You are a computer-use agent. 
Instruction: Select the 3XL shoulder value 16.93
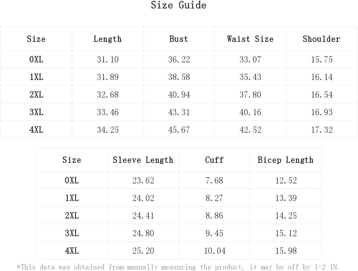[322, 112]
